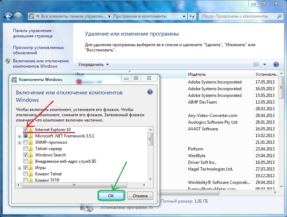
Task: Select the Piriform publisher row
Action: (x=195, y=149)
